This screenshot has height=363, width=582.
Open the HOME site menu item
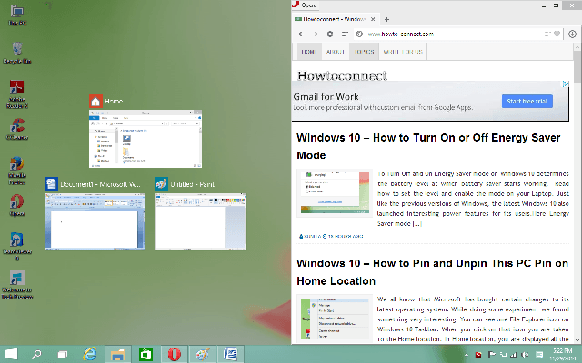(x=308, y=52)
